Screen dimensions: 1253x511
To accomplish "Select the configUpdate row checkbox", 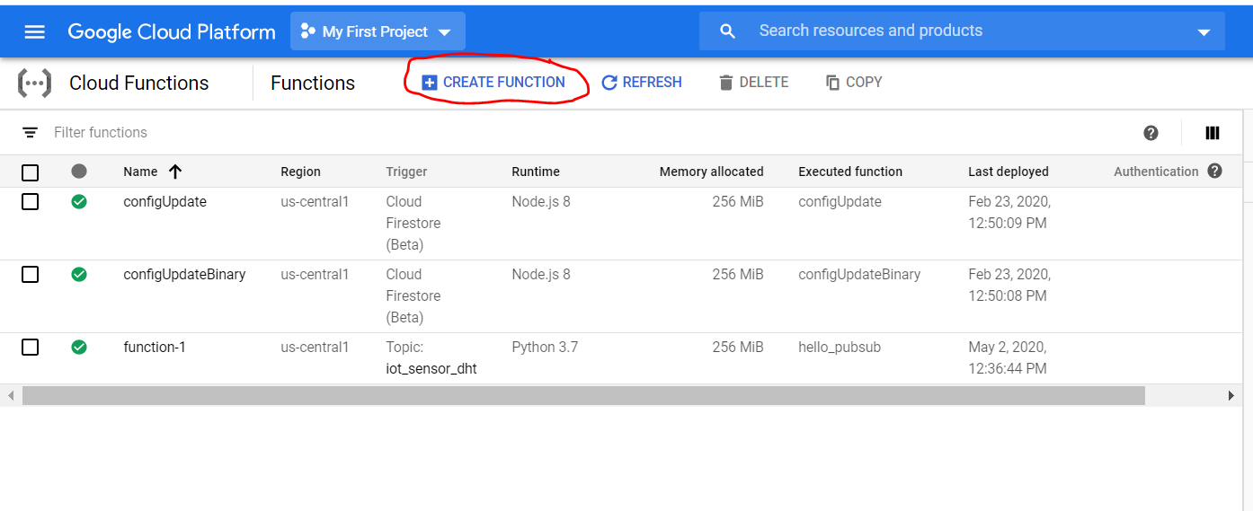I will (x=30, y=202).
